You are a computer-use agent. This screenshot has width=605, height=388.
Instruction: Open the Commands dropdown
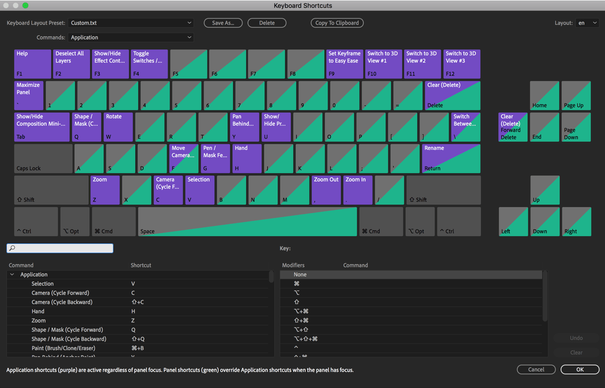(130, 37)
